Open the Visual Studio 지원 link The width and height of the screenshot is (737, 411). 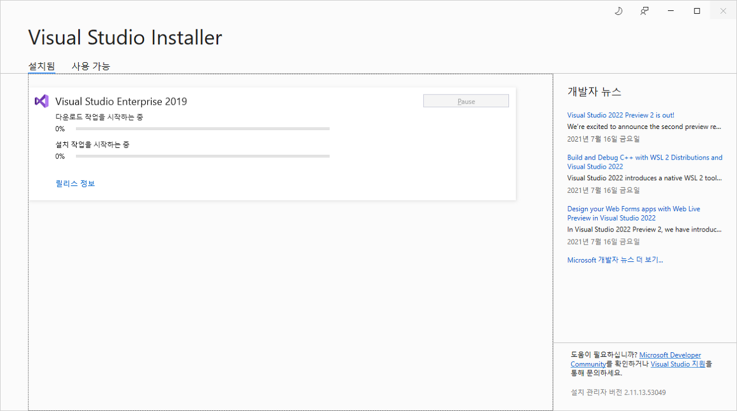tap(678, 364)
